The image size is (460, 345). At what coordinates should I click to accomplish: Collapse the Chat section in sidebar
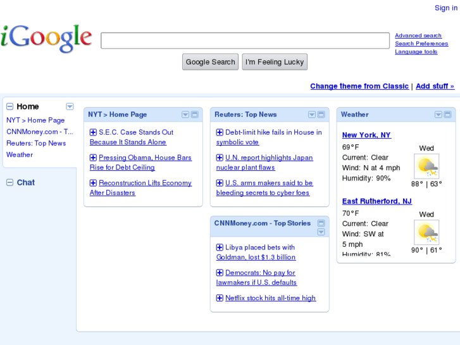pyautogui.click(x=9, y=183)
